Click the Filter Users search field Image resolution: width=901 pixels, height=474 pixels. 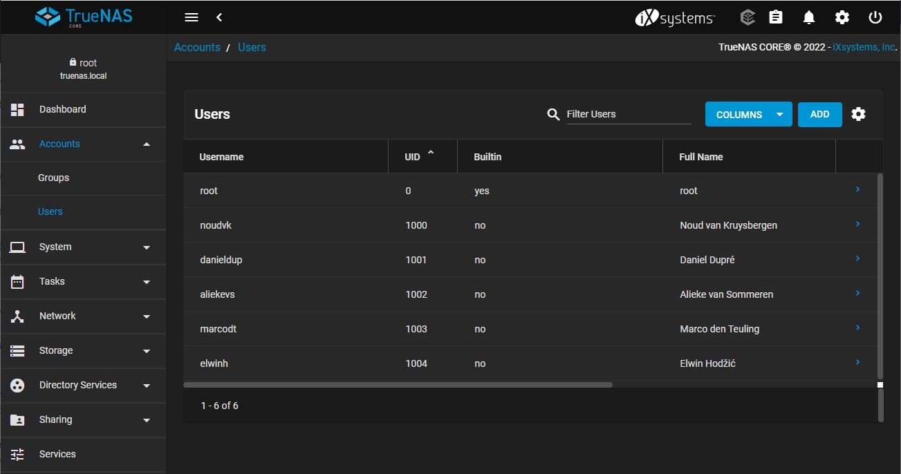point(628,114)
